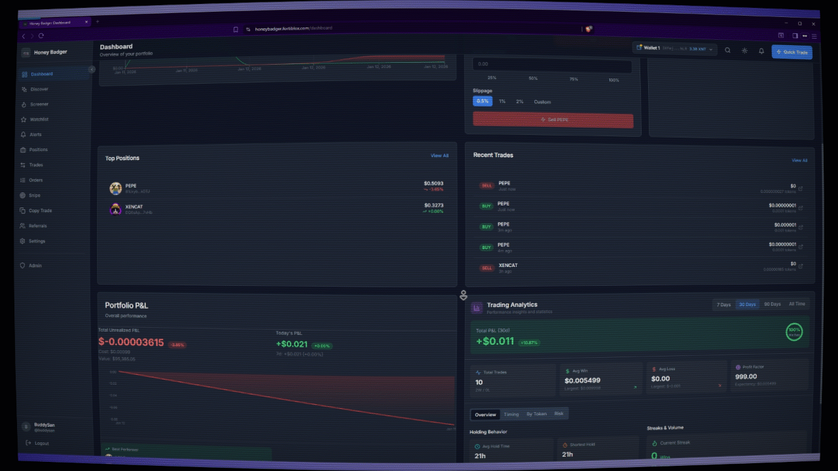This screenshot has height=471, width=838.
Task: Open View All next to Top Positions
Action: point(439,156)
